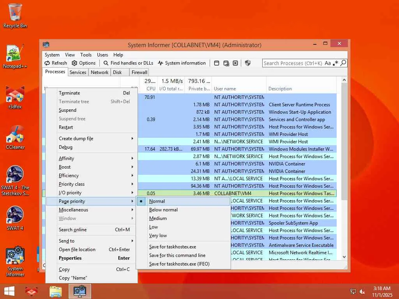Viewport: 399px width, 299px height.
Task: Click find window and thread icon
Action: click(226, 63)
